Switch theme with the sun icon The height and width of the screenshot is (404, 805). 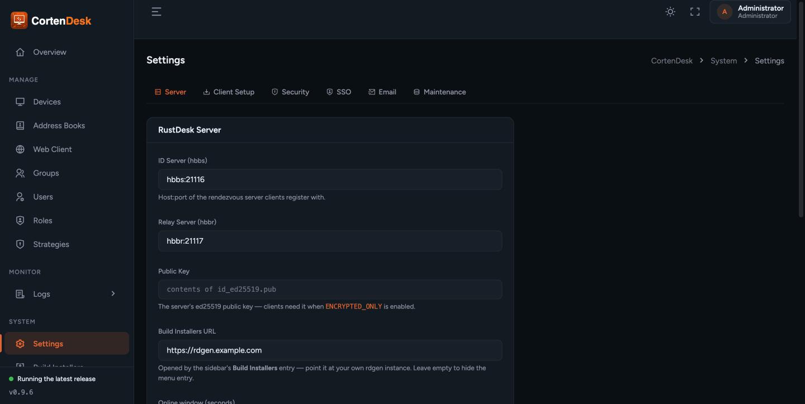(x=670, y=12)
